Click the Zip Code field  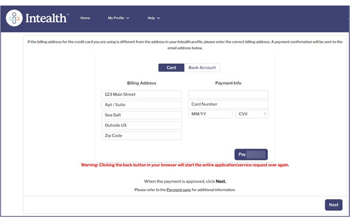click(142, 136)
